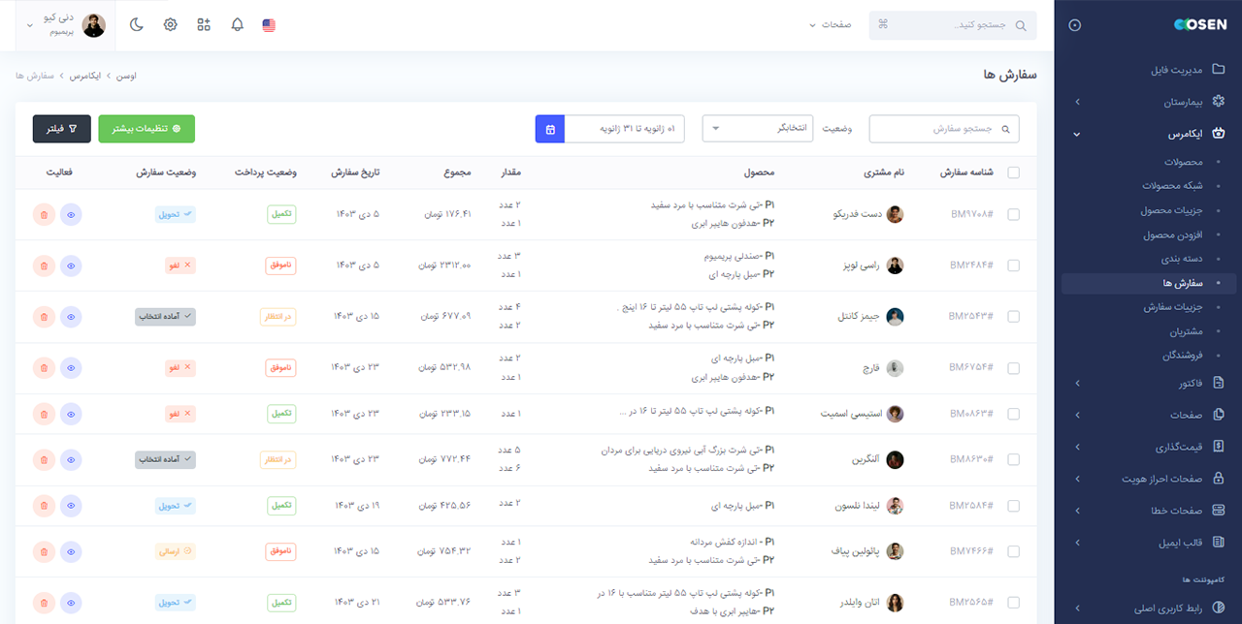Toggle dark mode via the moon icon
Screen dimensions: 1242x624
[x=136, y=24]
